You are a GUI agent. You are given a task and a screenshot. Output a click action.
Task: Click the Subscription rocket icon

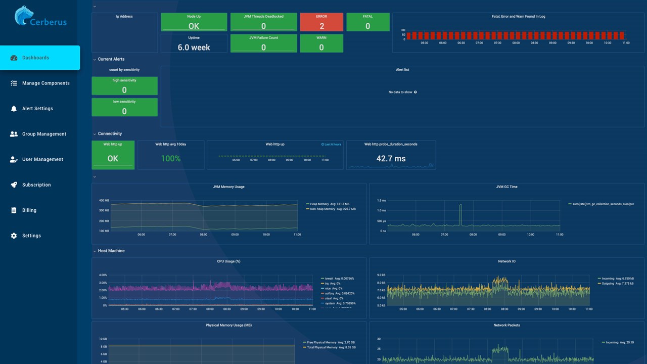pos(14,185)
